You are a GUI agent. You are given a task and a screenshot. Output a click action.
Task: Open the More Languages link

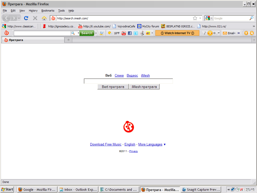pos(150,144)
